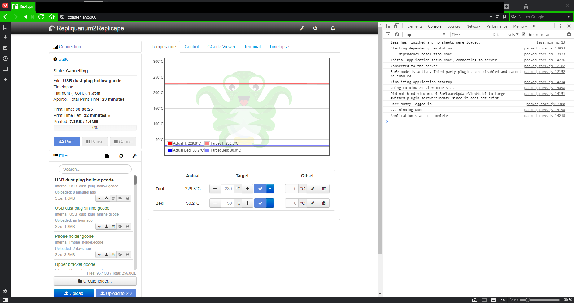
Task: Refresh the Files list
Action: click(x=121, y=156)
